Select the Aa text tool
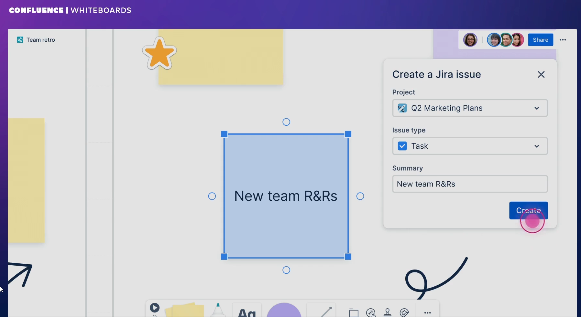Viewport: 581px width, 317px height. coord(247,312)
